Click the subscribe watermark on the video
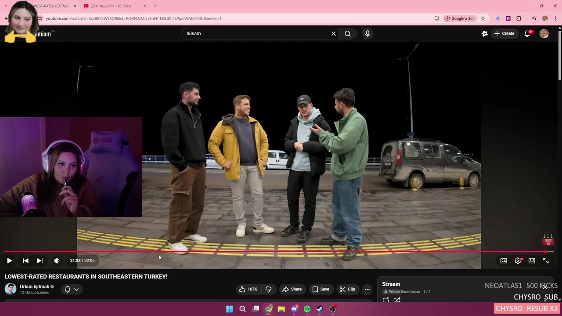 [548, 240]
